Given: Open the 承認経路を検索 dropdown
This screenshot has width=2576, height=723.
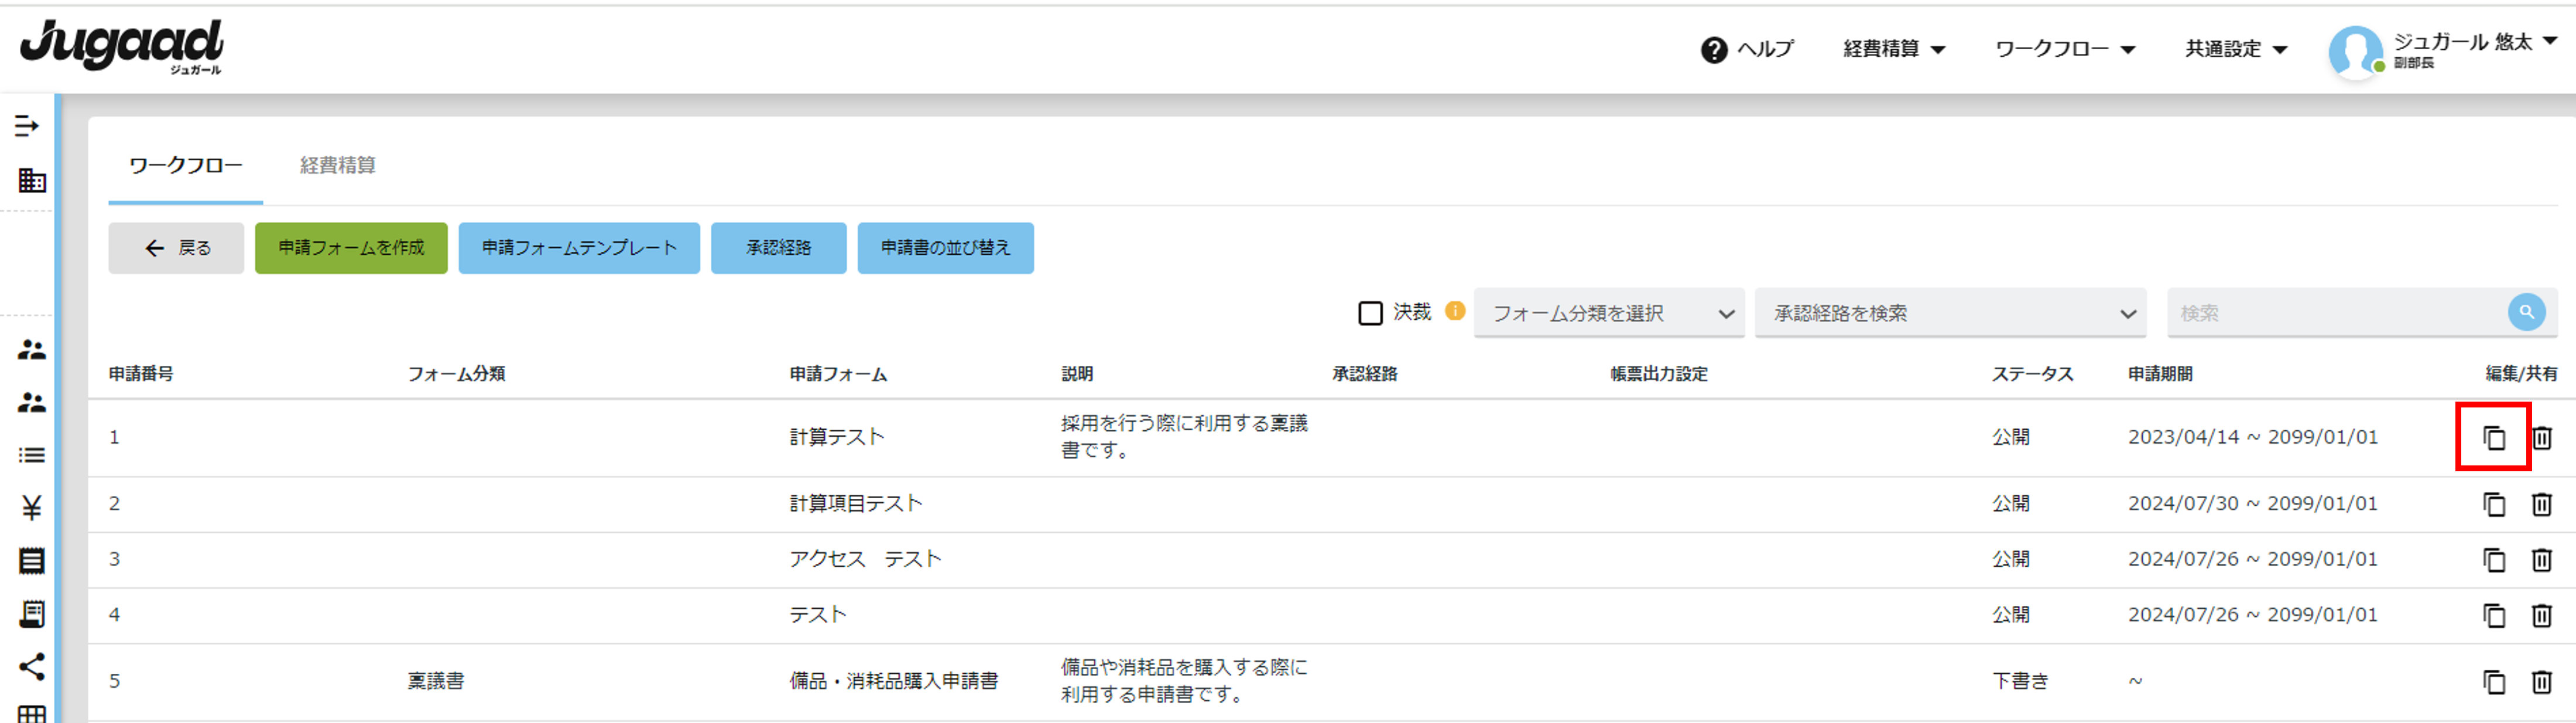Looking at the screenshot, I should pyautogui.click(x=1951, y=313).
